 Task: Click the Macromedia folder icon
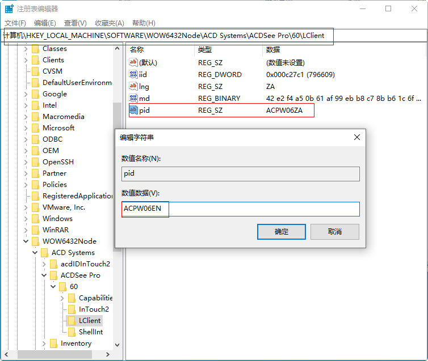36,117
